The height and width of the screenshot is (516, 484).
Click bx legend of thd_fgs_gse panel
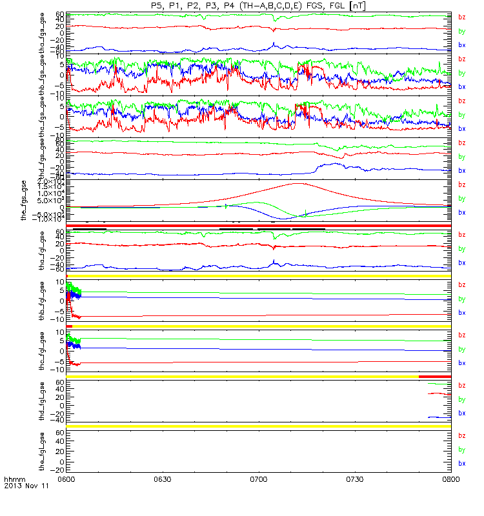[461, 170]
